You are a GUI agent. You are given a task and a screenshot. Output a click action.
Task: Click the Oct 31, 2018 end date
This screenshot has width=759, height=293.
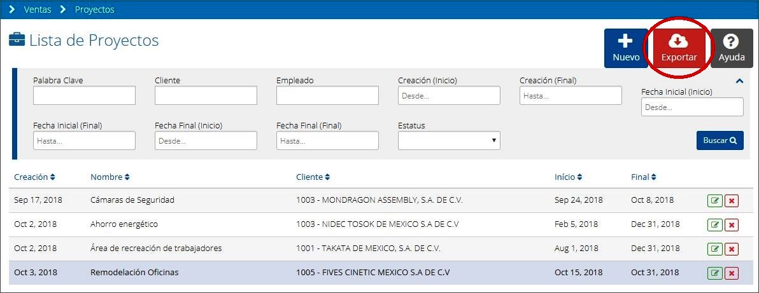tap(655, 272)
